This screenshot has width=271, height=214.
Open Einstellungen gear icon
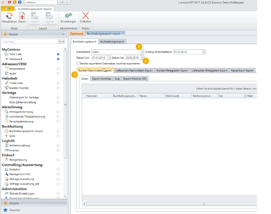68,16
